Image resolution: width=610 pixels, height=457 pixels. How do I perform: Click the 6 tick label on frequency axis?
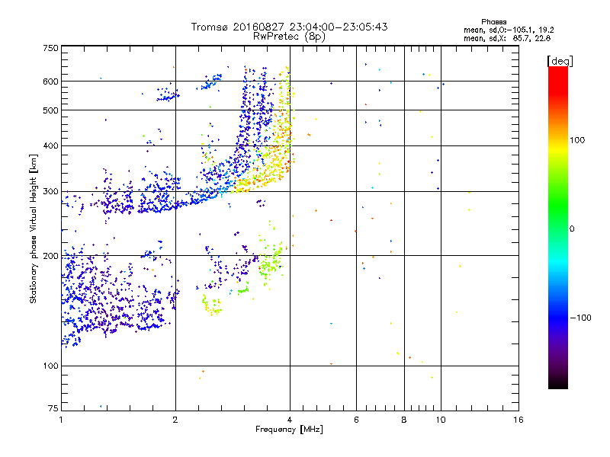click(x=356, y=420)
